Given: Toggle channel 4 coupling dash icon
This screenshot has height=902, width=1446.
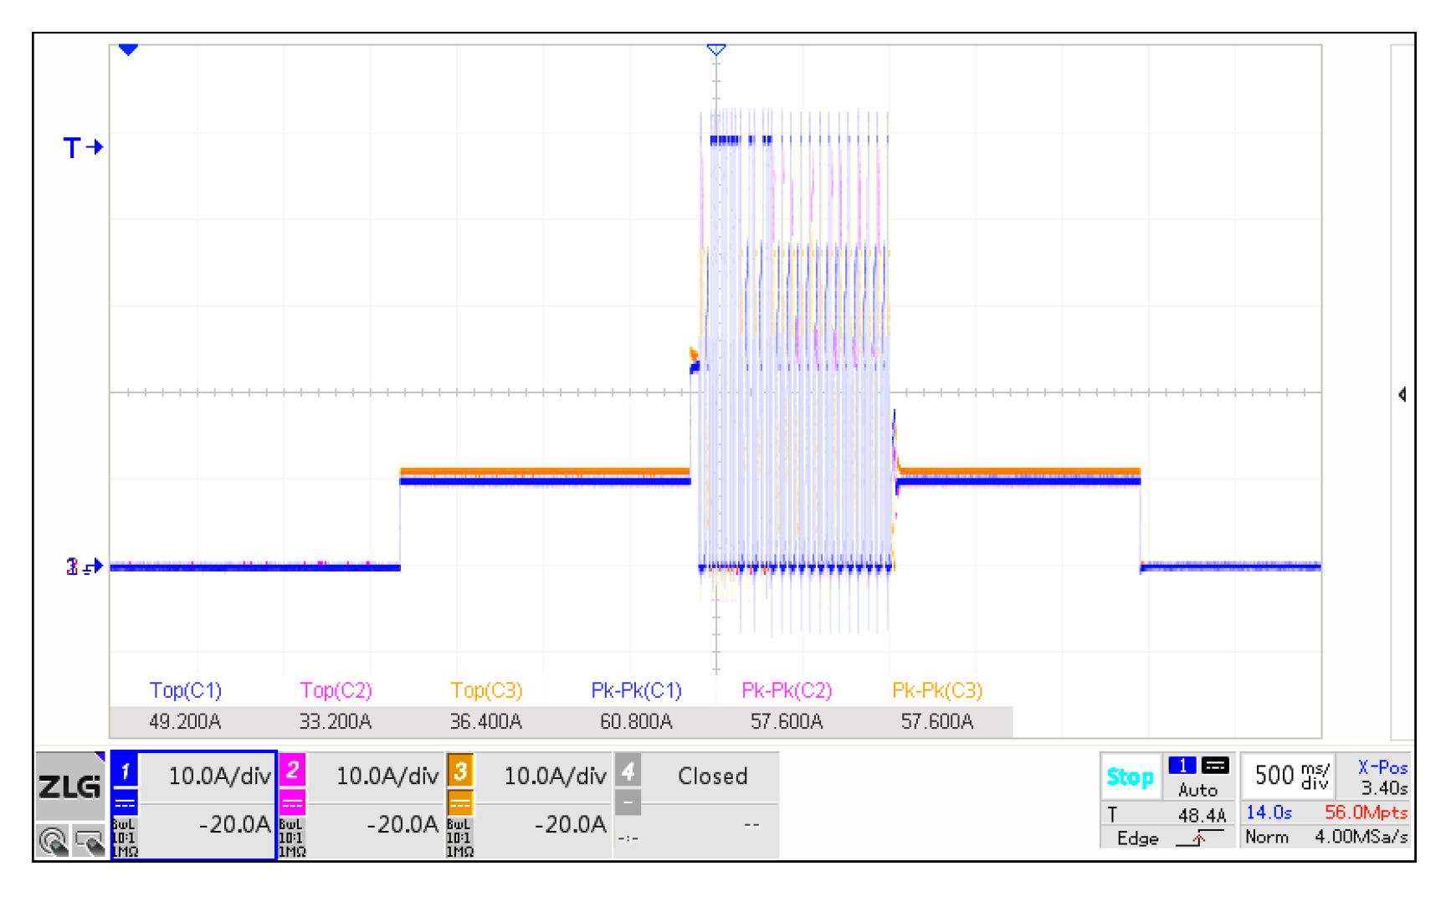Looking at the screenshot, I should (628, 803).
